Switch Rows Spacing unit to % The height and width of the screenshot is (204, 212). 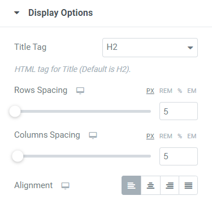coord(180,91)
